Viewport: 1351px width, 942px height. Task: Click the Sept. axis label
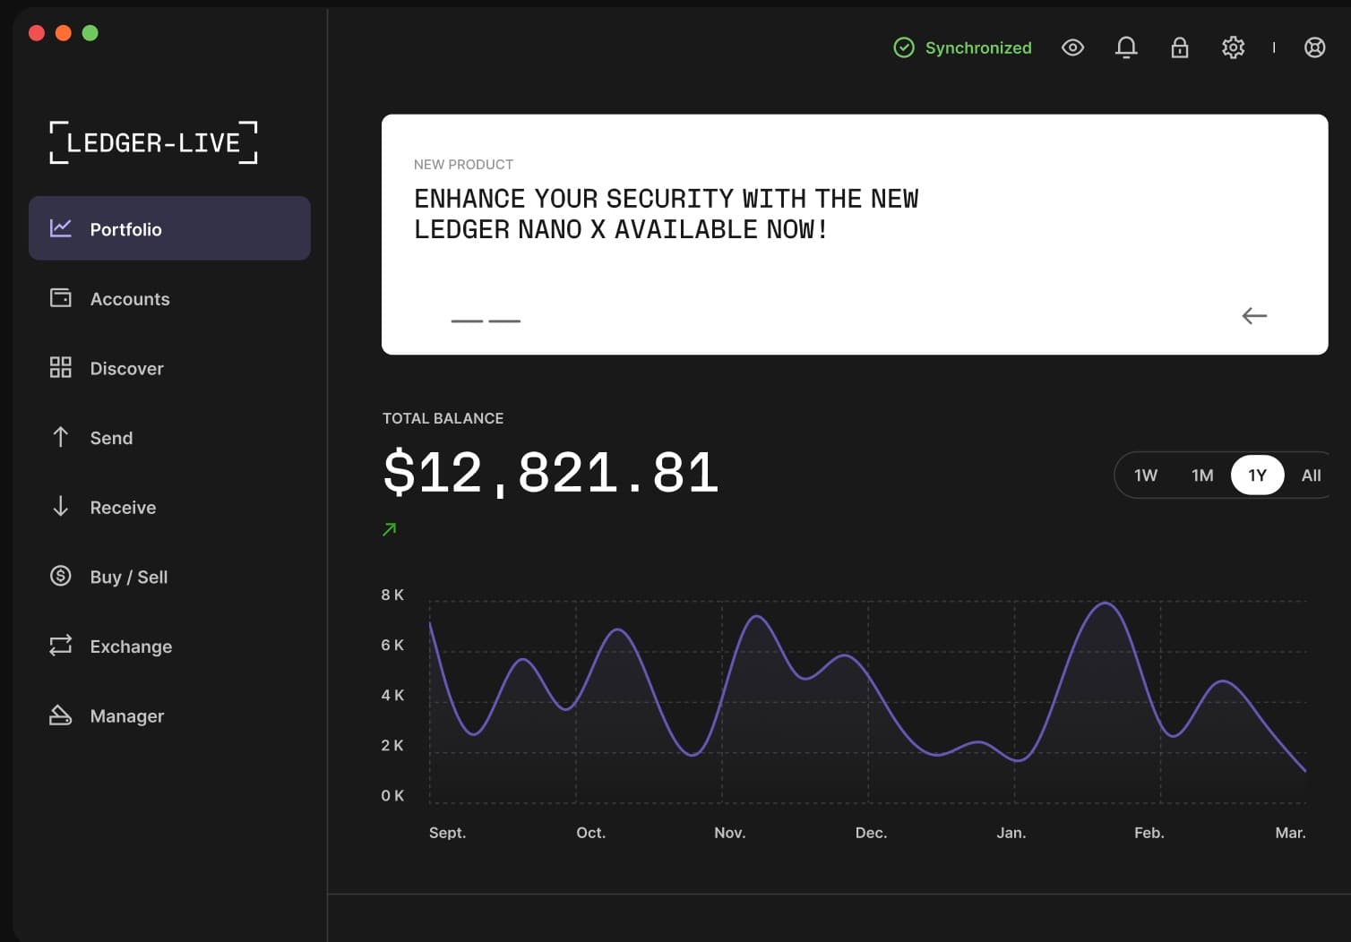click(447, 833)
